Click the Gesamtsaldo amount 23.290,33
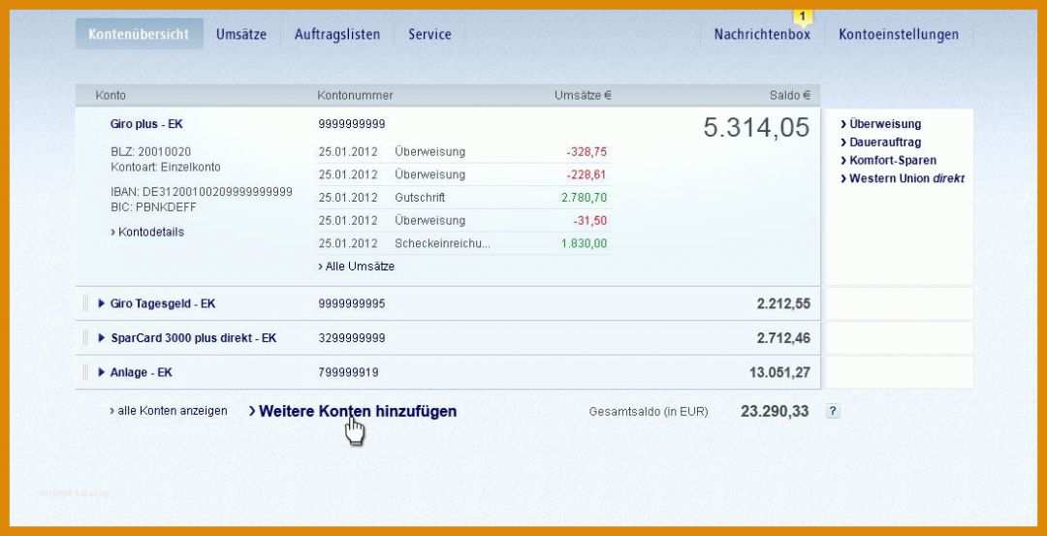 coord(775,411)
